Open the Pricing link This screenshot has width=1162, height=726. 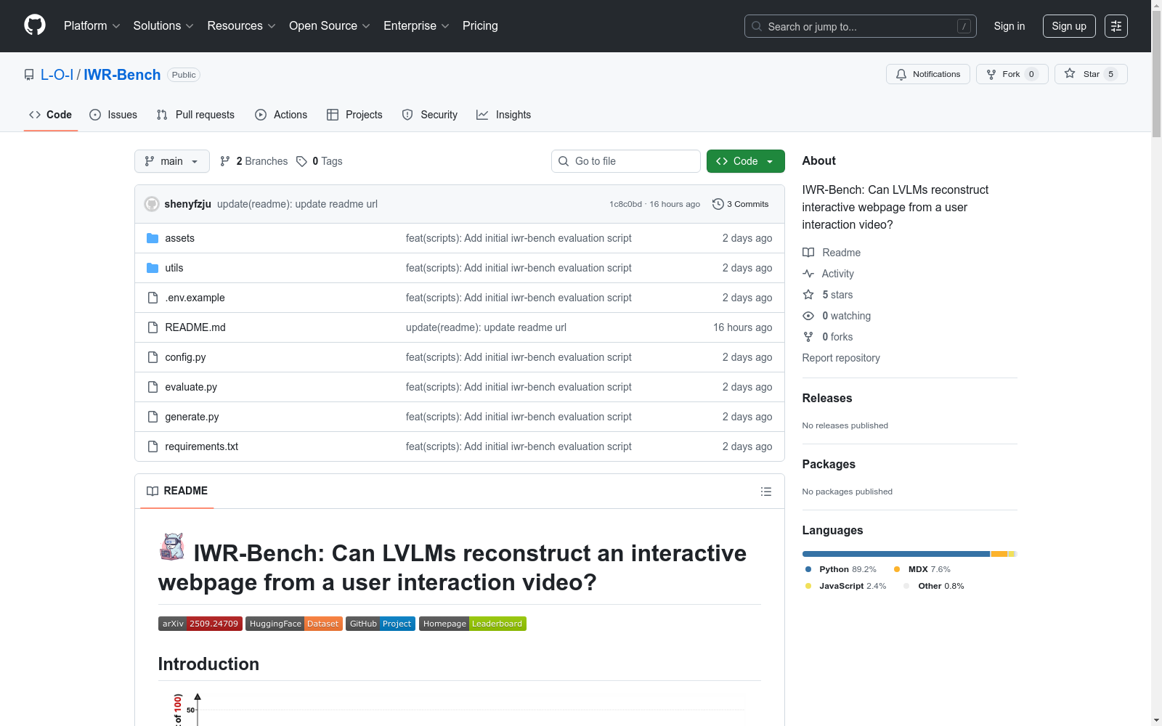480,25
